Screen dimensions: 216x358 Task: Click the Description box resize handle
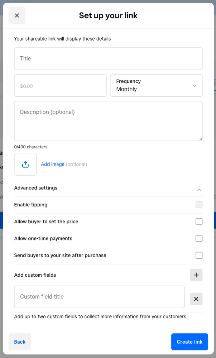point(200,139)
